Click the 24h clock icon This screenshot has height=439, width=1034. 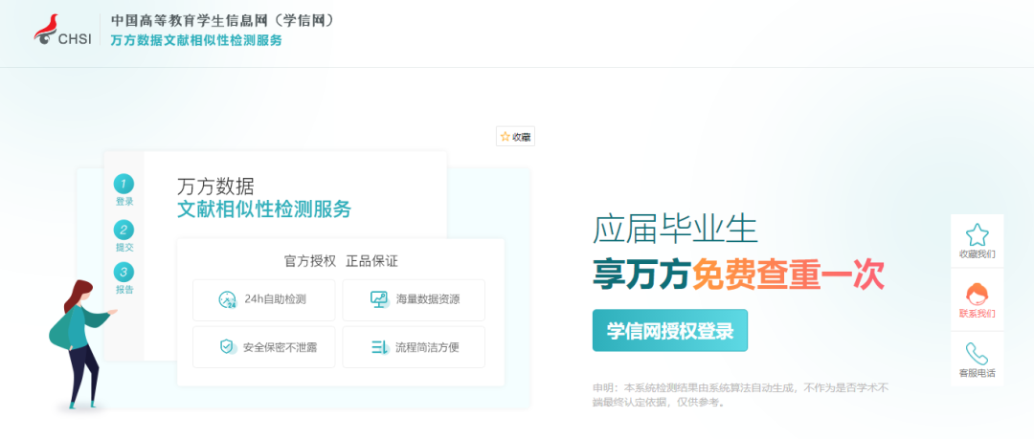coord(228,299)
